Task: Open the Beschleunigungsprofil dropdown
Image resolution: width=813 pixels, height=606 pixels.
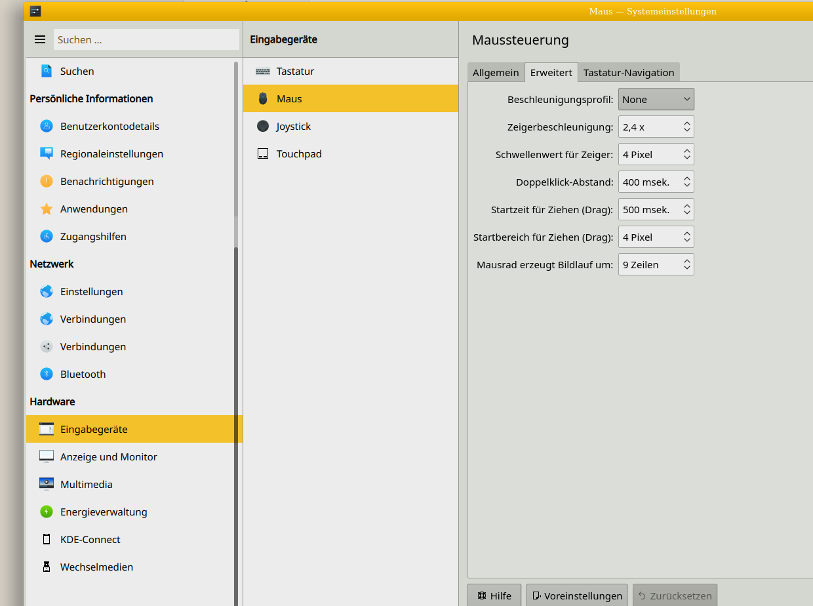Action: coord(656,99)
